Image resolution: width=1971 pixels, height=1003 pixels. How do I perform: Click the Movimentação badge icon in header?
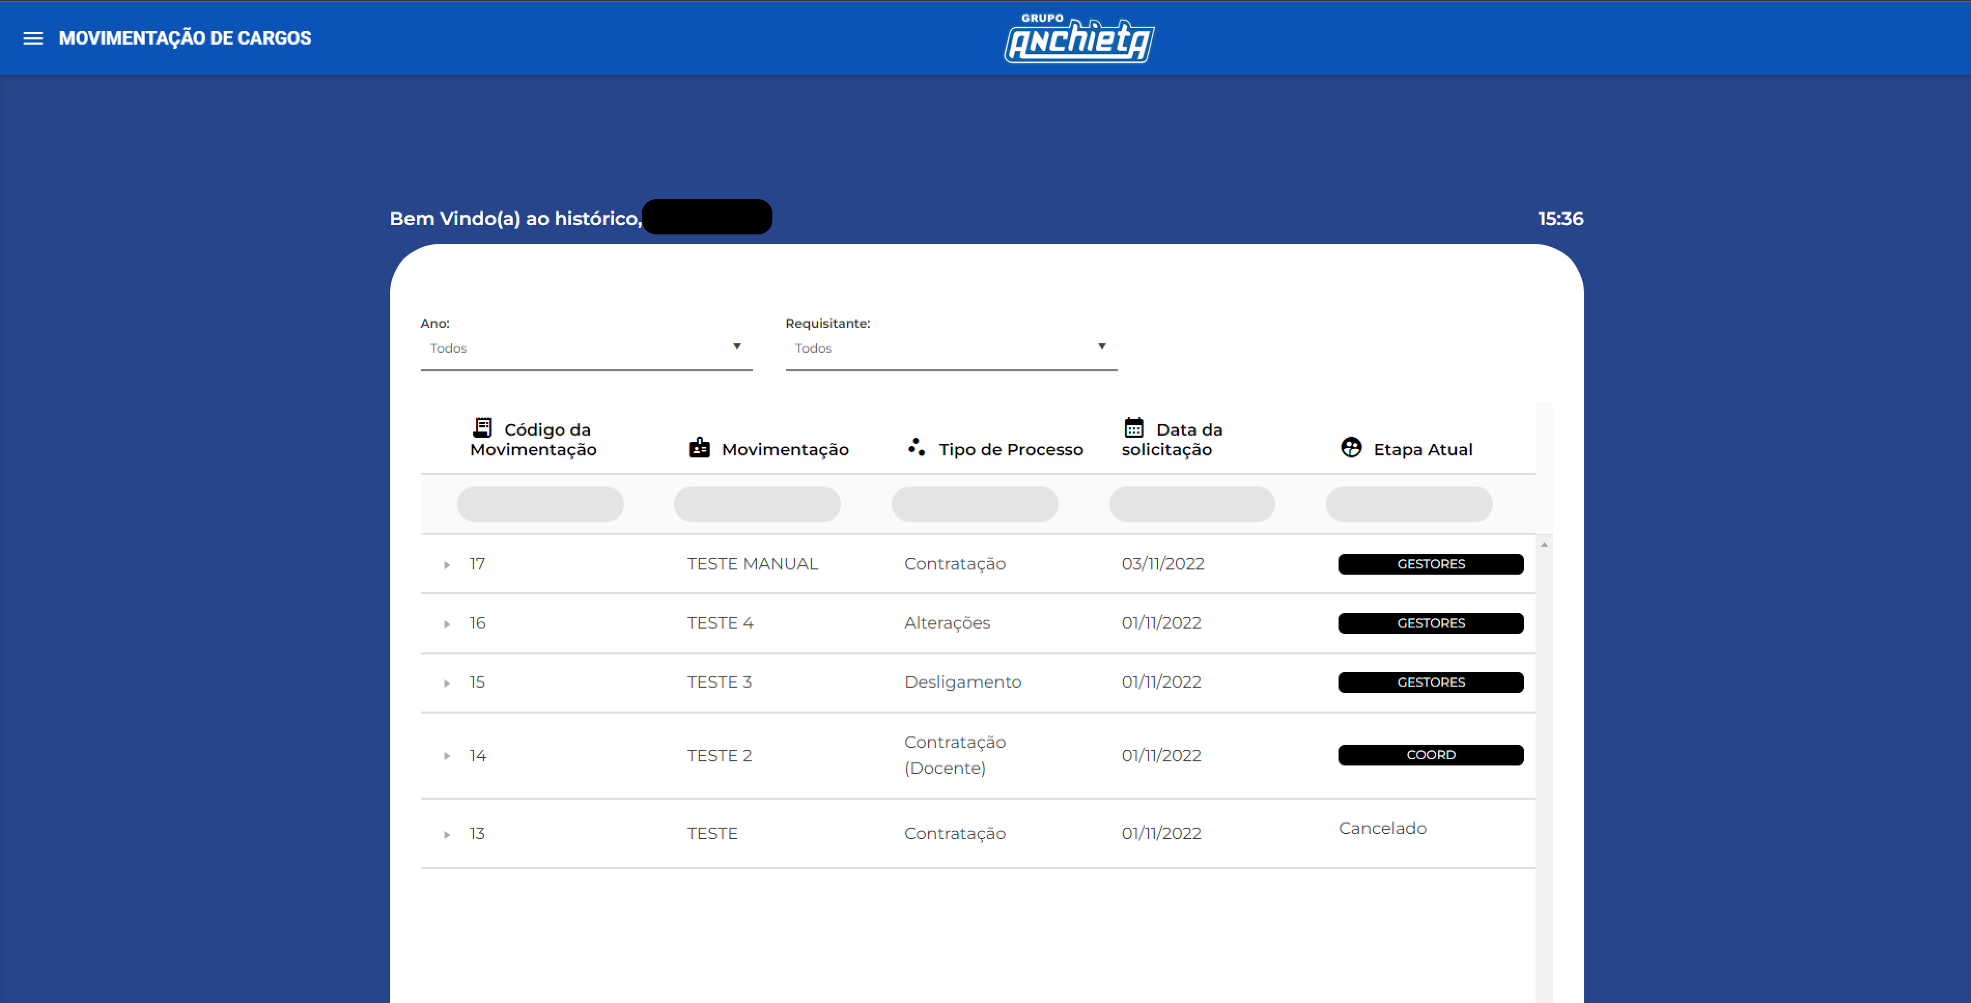tap(699, 448)
